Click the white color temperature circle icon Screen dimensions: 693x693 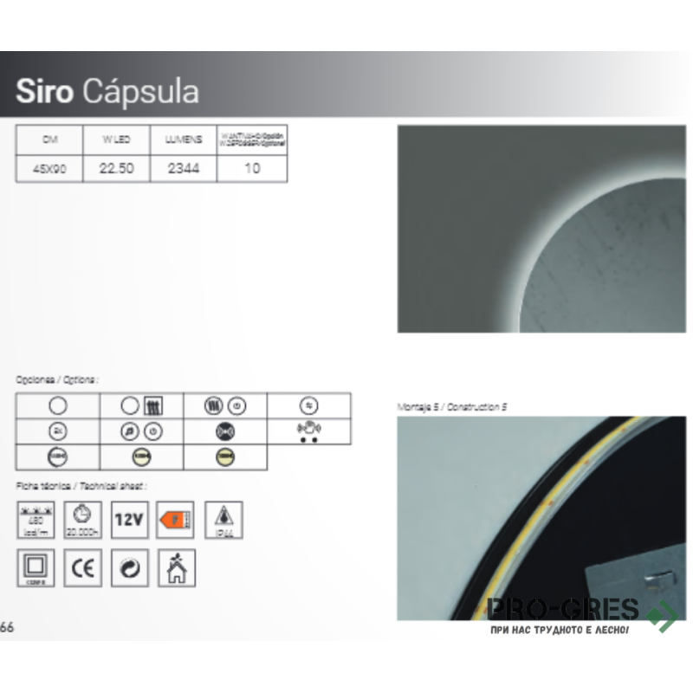pyautogui.click(x=57, y=457)
